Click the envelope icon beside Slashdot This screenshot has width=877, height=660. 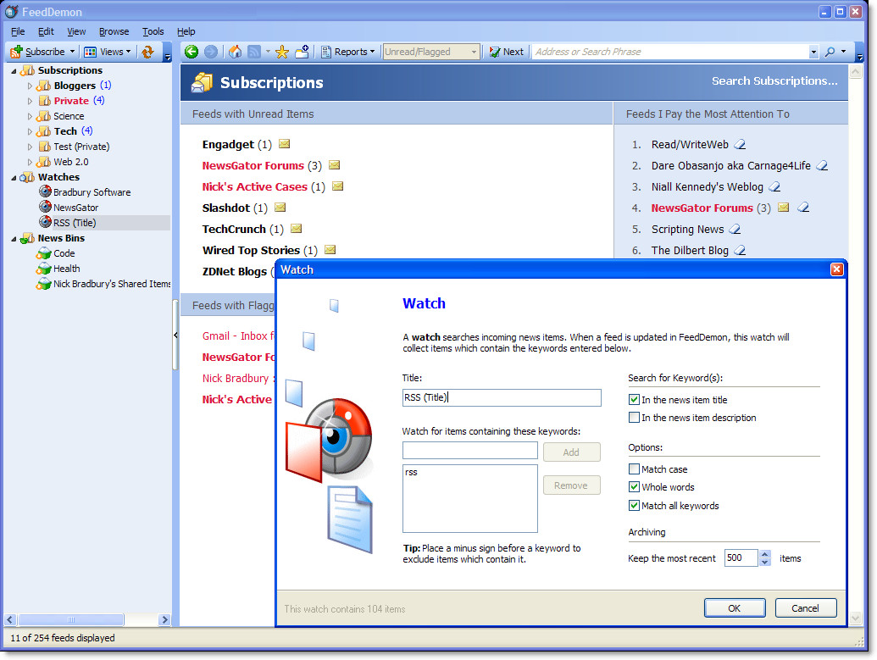(280, 208)
